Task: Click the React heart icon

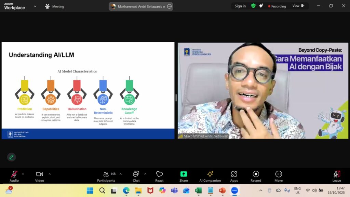Action: (159, 176)
